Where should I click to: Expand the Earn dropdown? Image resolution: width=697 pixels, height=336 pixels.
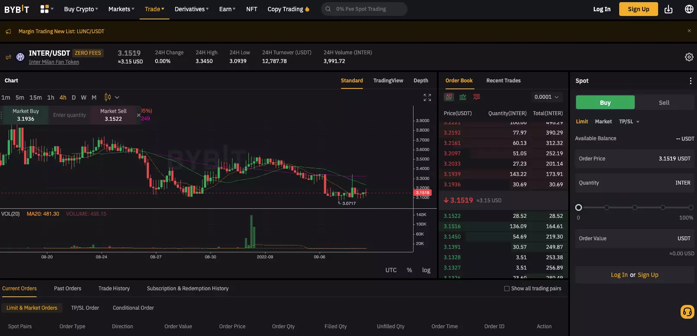[227, 9]
